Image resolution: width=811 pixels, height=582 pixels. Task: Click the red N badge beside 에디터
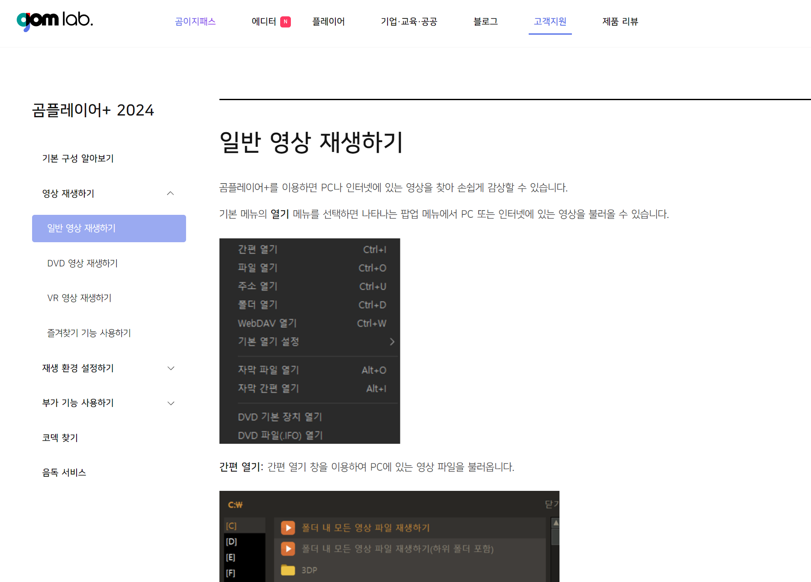(285, 22)
